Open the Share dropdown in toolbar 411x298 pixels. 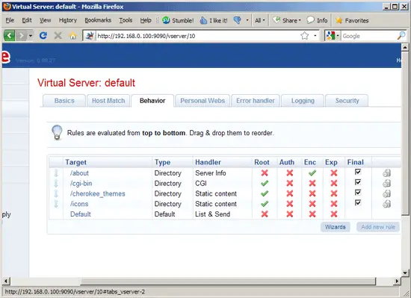click(x=287, y=20)
